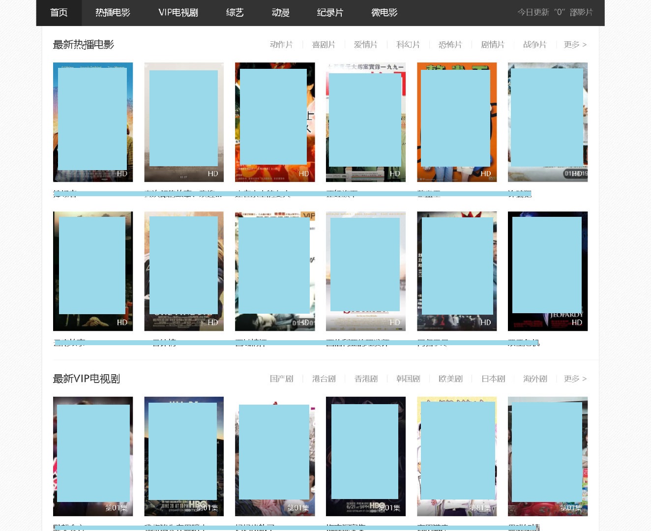The width and height of the screenshot is (651, 531).
Task: Open the movie poster labeled JEOPARDY
Action: 547,271
